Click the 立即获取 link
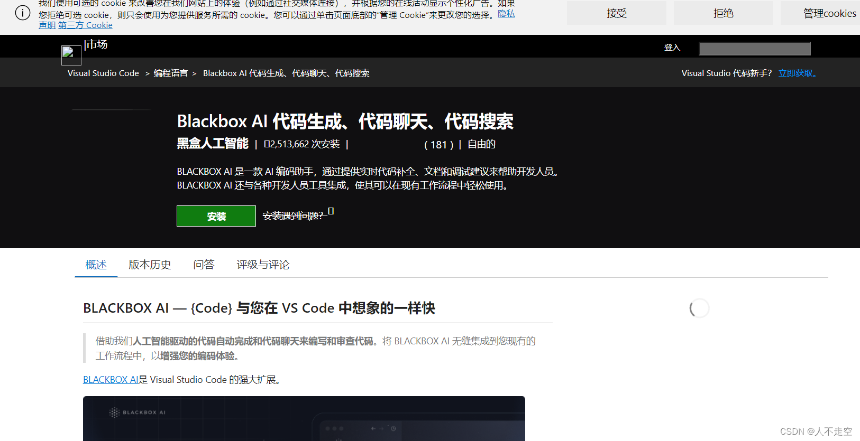The image size is (860, 441). click(x=798, y=73)
